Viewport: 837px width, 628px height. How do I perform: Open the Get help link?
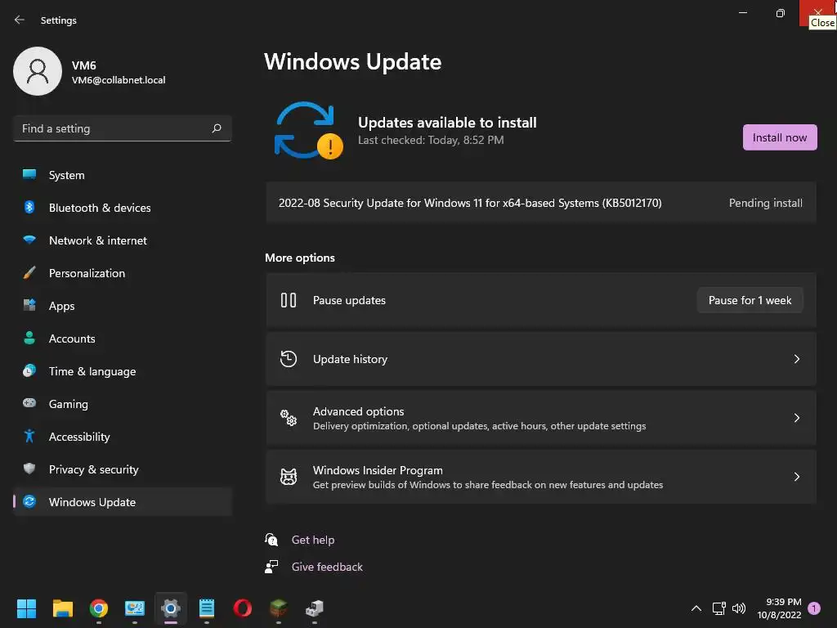coord(313,540)
